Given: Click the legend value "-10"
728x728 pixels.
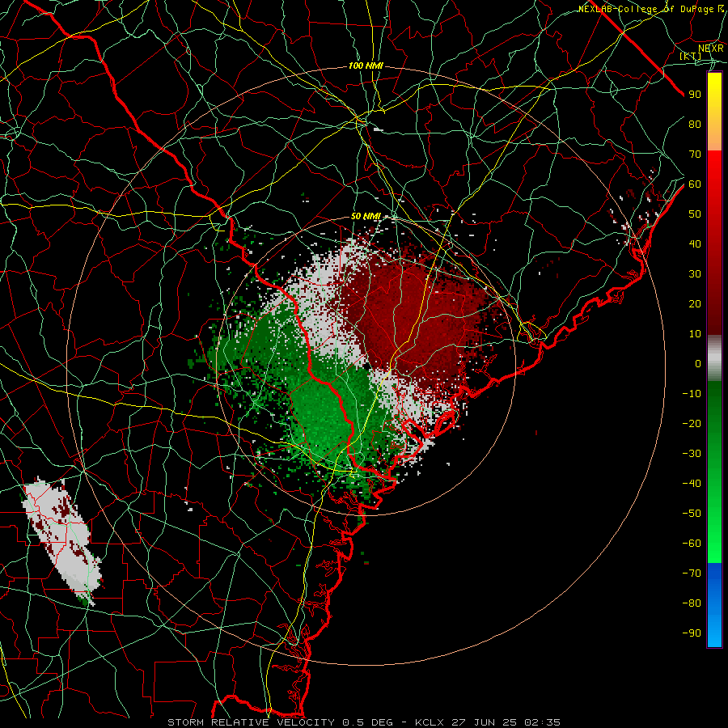Looking at the screenshot, I should click(x=692, y=394).
